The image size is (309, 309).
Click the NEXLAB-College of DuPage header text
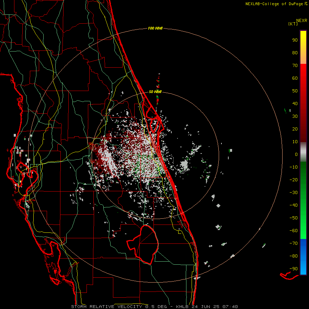[x=274, y=4]
